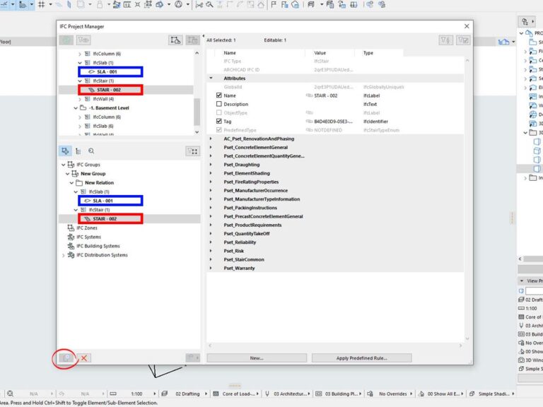Expand Pset_Risk property set

(211, 251)
